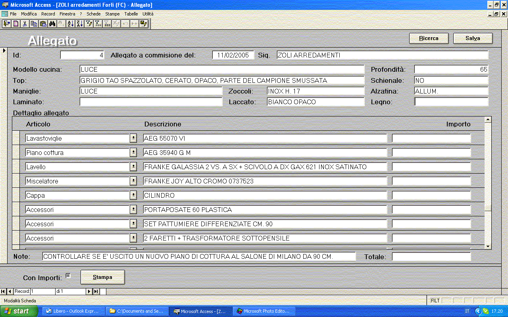This screenshot has width=508, height=317.
Task: Open the Stampe menu
Action: click(112, 14)
